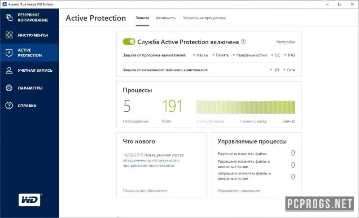Image resolution: width=359 pixels, height=218 pixels.
Task: Click the process activity graph
Action: coord(245,107)
